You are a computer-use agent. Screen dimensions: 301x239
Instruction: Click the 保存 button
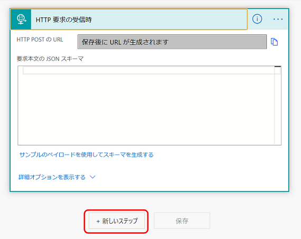click(182, 220)
